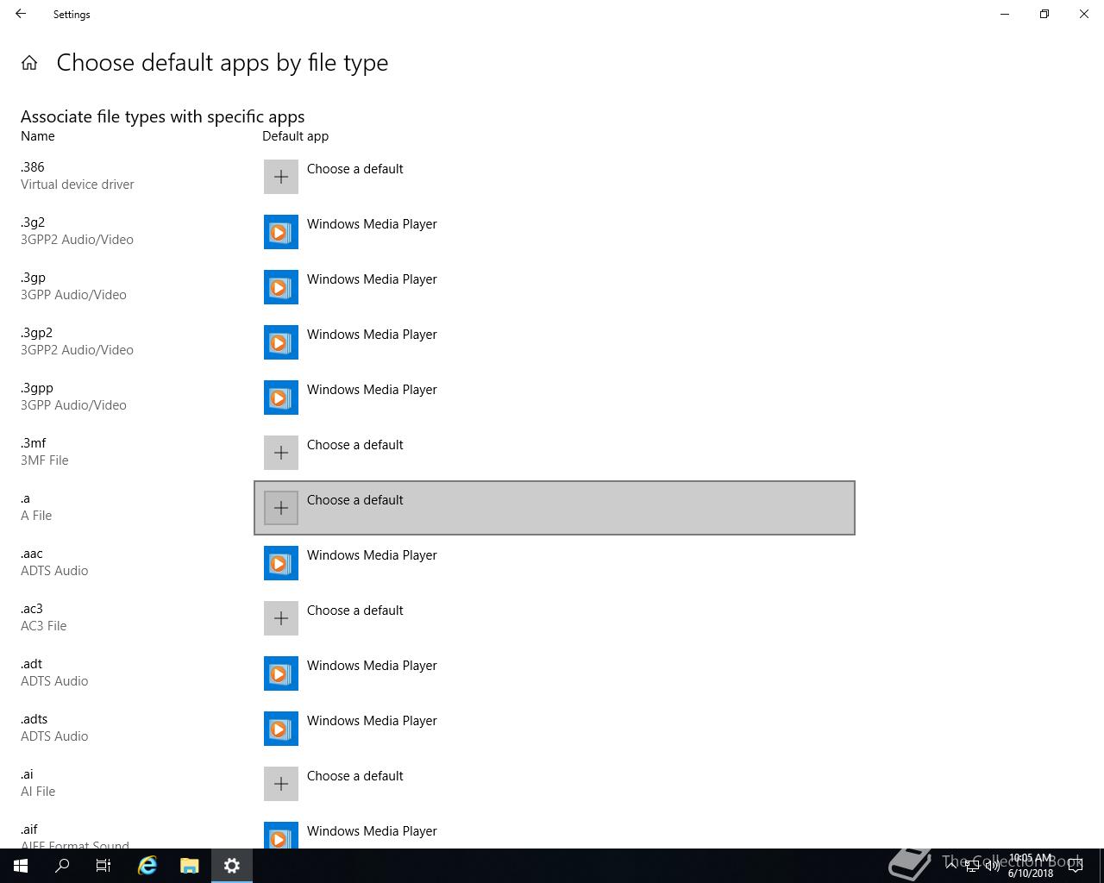Click the plus icon for .a file
This screenshot has width=1104, height=883.
coord(281,508)
